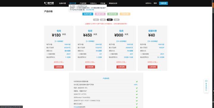Switch to the 隧道代理 product tab

[100, 14]
